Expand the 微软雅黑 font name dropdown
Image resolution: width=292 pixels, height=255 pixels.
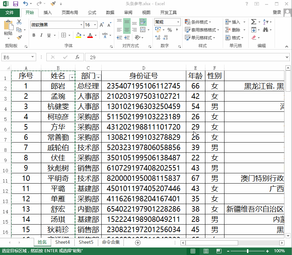click(x=81, y=25)
